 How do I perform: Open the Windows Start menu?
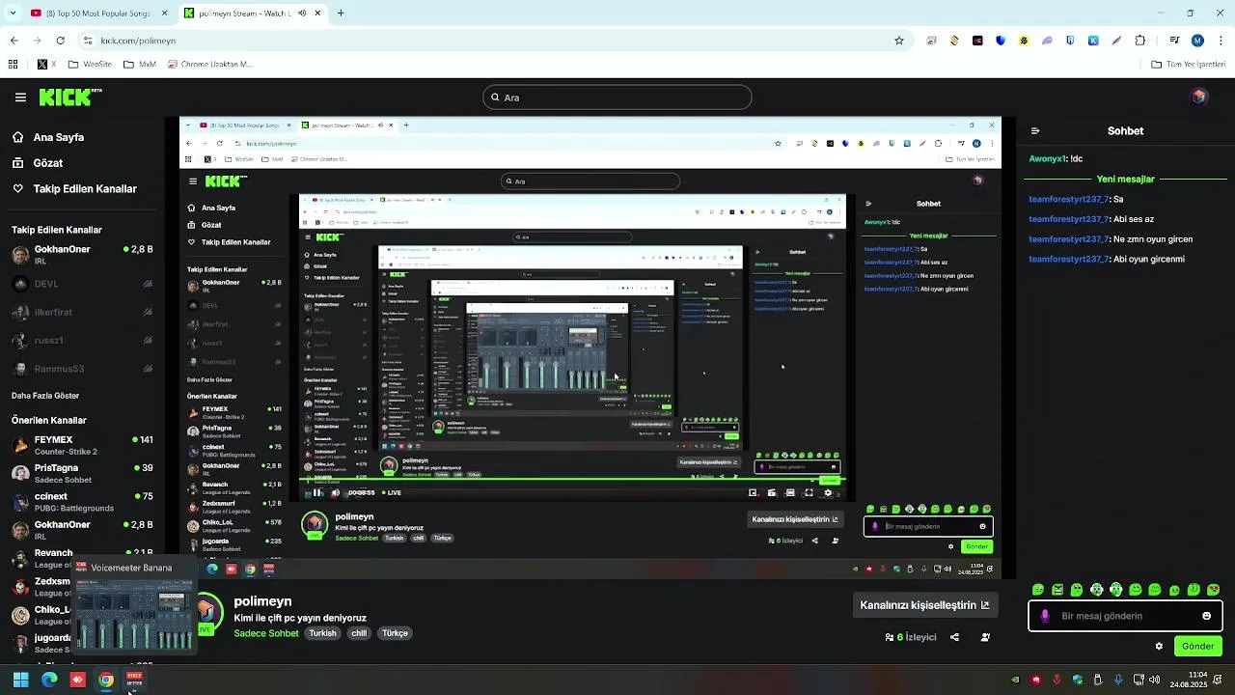pyautogui.click(x=20, y=680)
